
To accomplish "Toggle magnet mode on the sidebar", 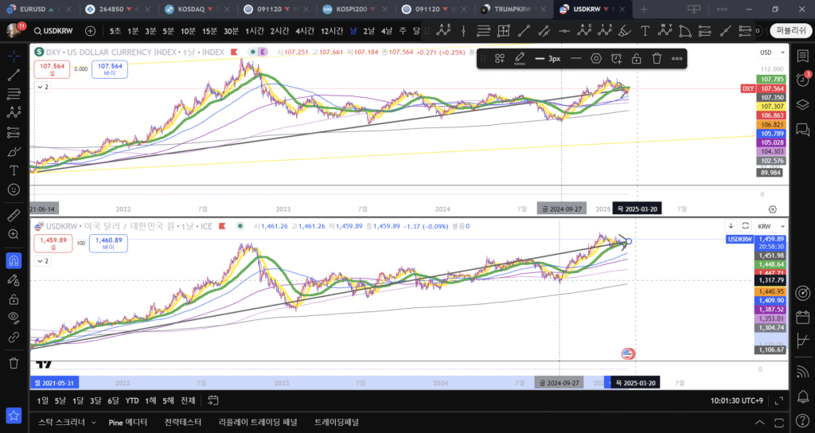I will pyautogui.click(x=14, y=260).
